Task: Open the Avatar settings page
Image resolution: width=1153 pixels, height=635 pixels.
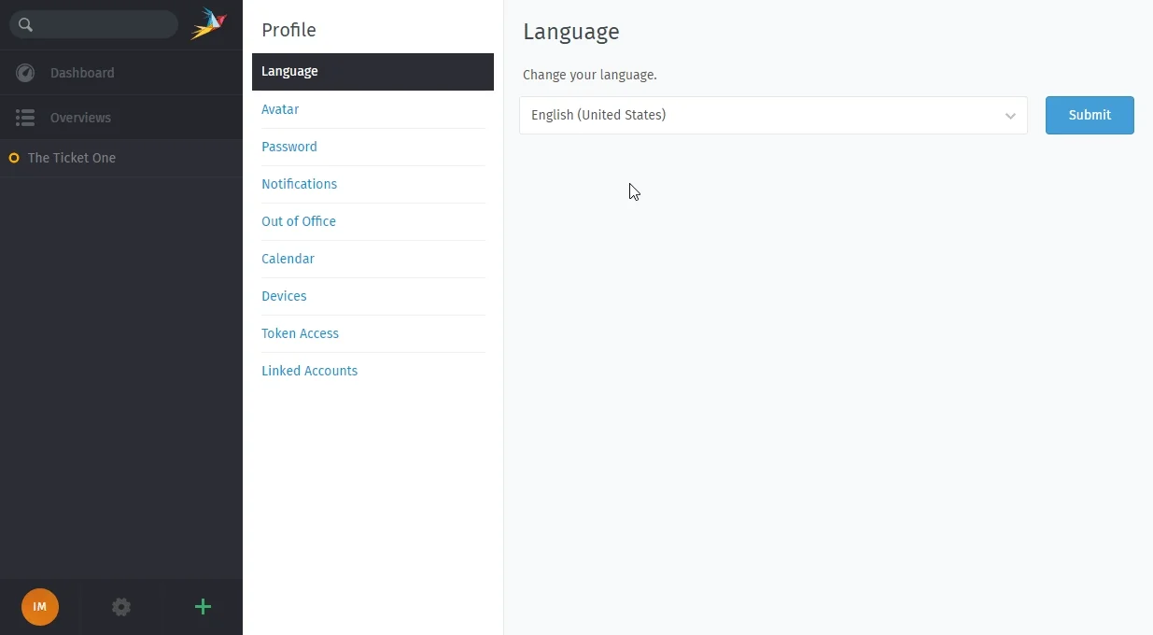Action: pos(280,109)
